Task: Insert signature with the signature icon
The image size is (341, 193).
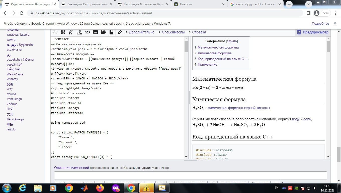Action: (x=79, y=32)
